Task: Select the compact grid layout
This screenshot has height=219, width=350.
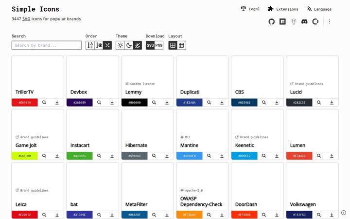Action: point(181,45)
